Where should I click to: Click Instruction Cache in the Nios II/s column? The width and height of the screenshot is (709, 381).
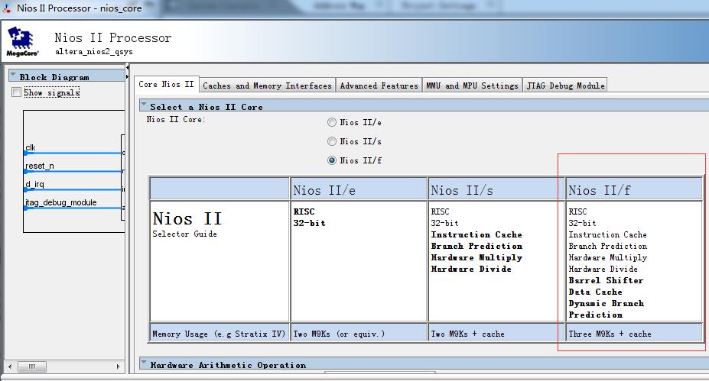coord(476,234)
